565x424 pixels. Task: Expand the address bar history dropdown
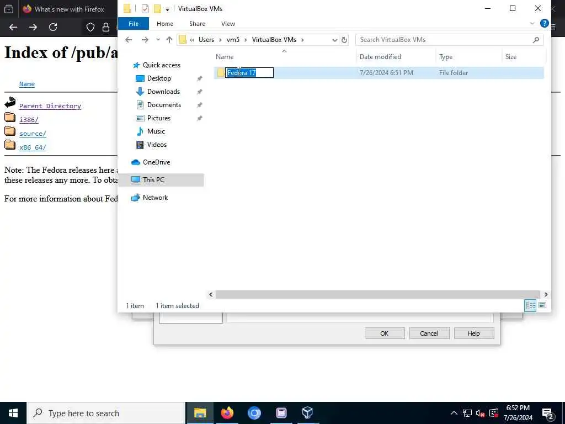335,40
